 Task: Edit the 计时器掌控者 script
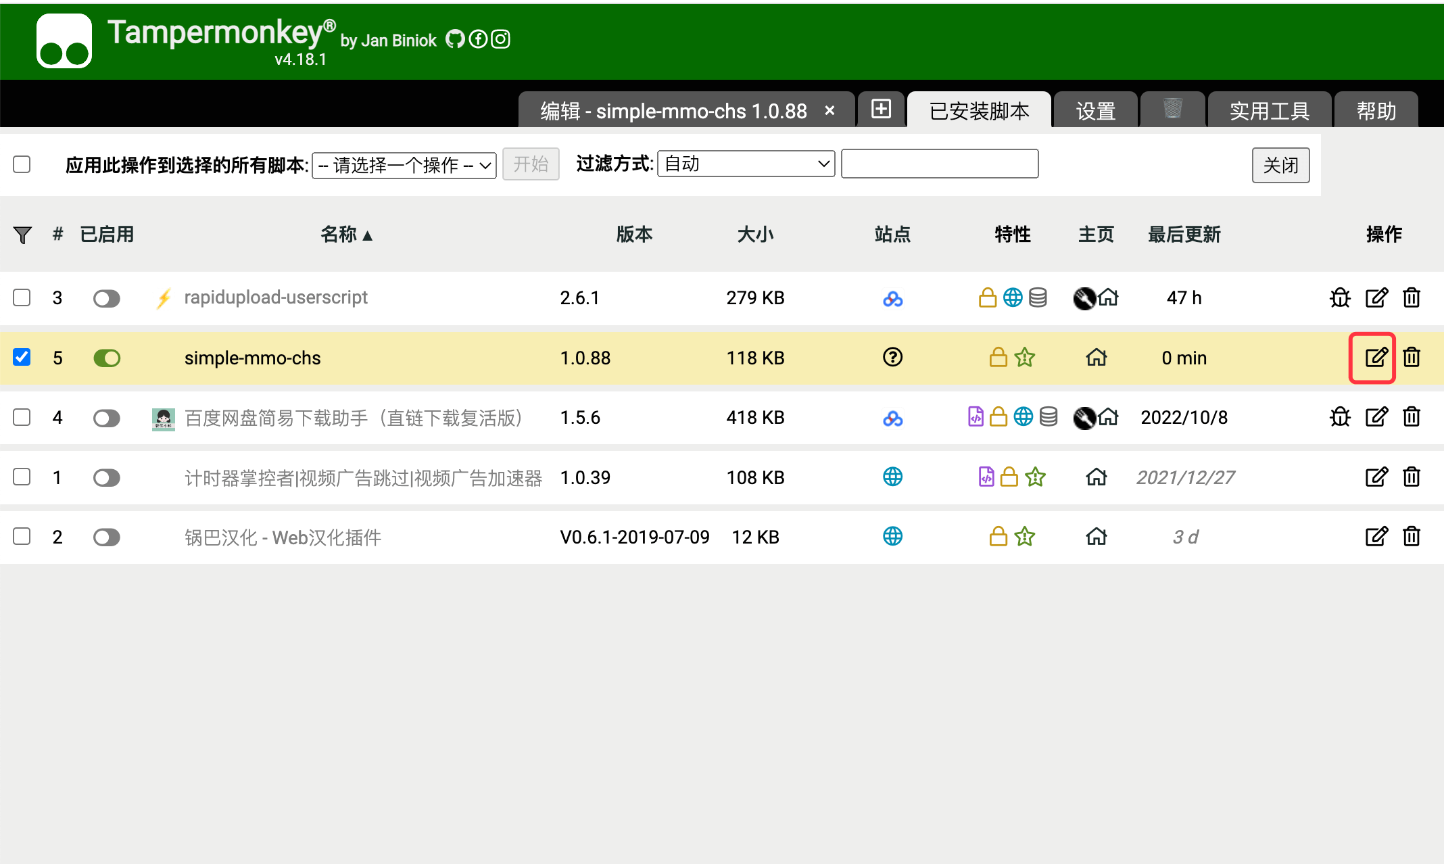pyautogui.click(x=1376, y=477)
